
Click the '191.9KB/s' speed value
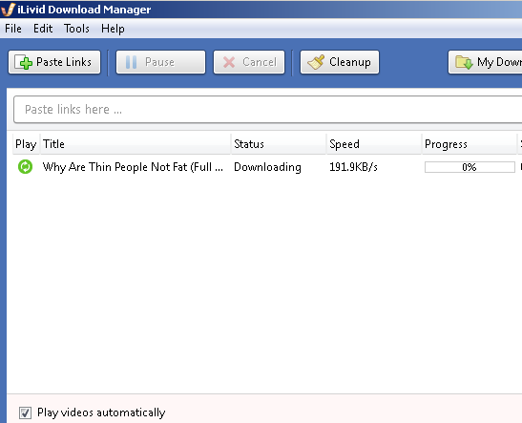pos(353,167)
